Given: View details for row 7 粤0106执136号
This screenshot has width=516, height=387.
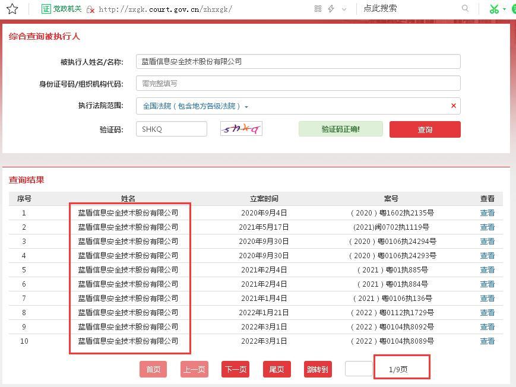Looking at the screenshot, I should 487,298.
